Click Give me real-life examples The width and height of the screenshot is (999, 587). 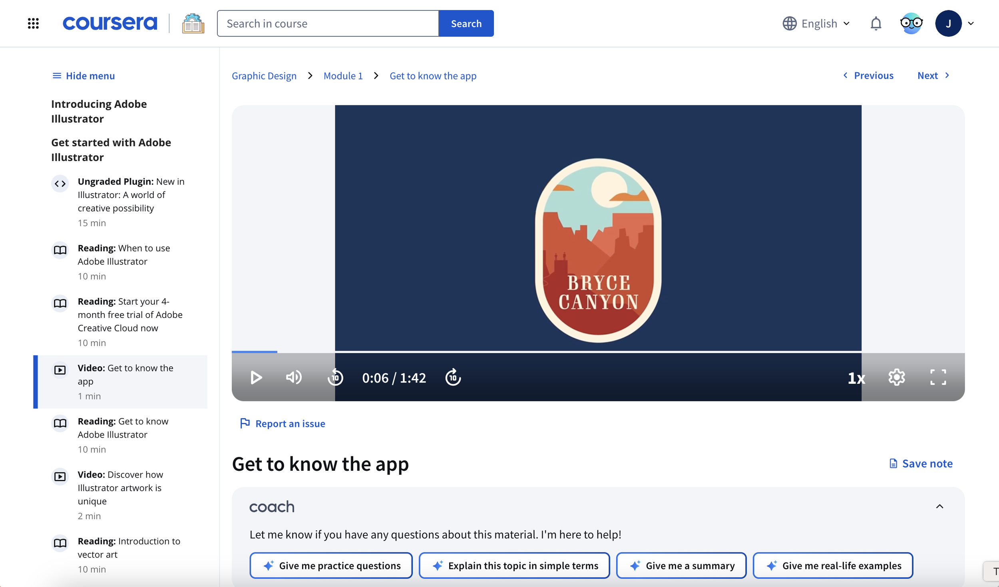tap(833, 565)
